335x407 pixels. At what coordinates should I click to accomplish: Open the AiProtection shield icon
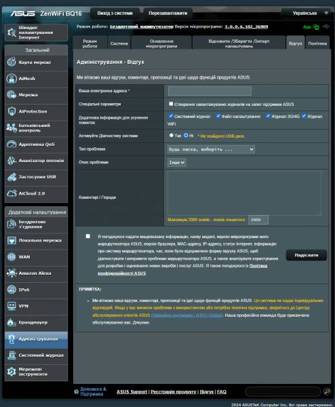pyautogui.click(x=12, y=111)
